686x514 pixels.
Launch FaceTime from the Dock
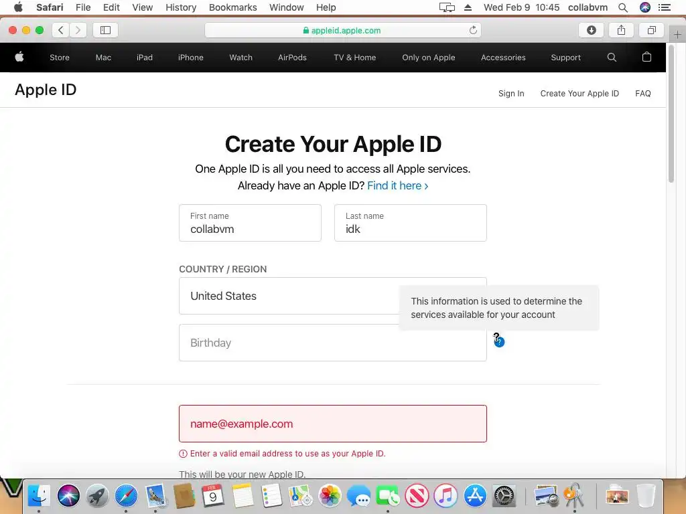click(388, 496)
